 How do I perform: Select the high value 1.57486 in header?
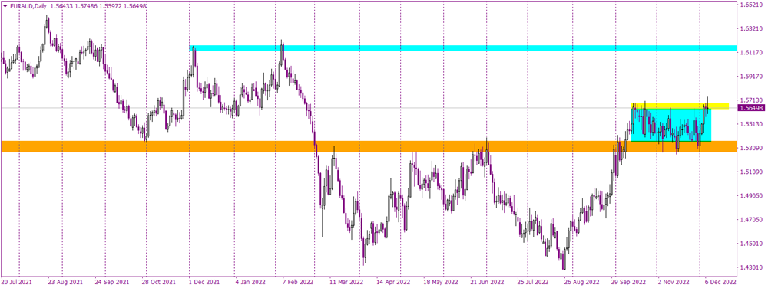coord(87,5)
